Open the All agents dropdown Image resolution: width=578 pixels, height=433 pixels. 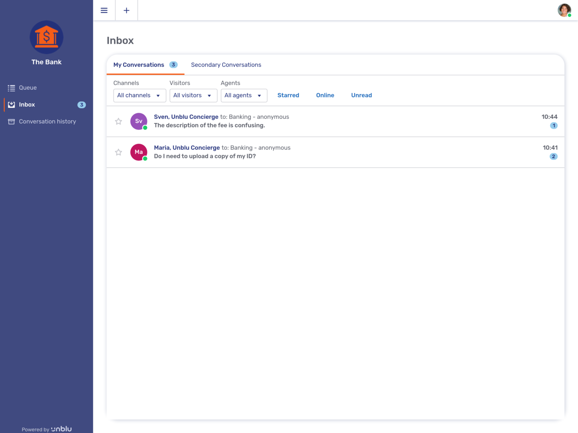(244, 95)
